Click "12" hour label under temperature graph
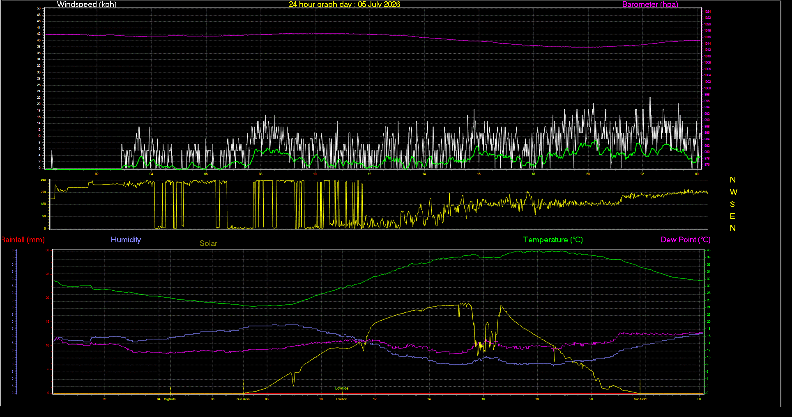 coord(375,399)
